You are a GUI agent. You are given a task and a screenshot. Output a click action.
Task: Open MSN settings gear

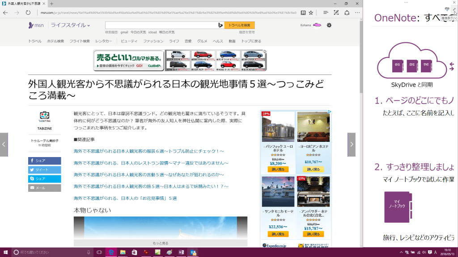tap(329, 25)
